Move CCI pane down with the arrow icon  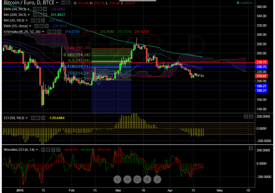pos(251,117)
